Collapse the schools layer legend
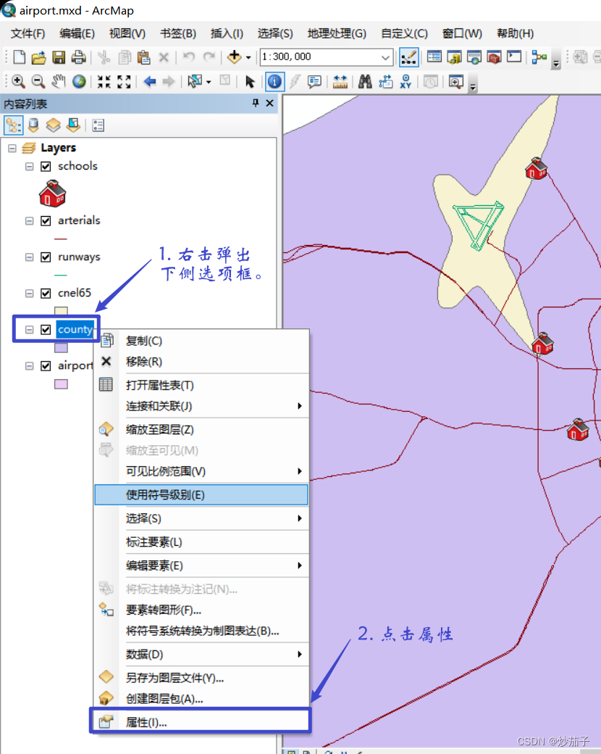This screenshot has height=754, width=601. coord(29,166)
